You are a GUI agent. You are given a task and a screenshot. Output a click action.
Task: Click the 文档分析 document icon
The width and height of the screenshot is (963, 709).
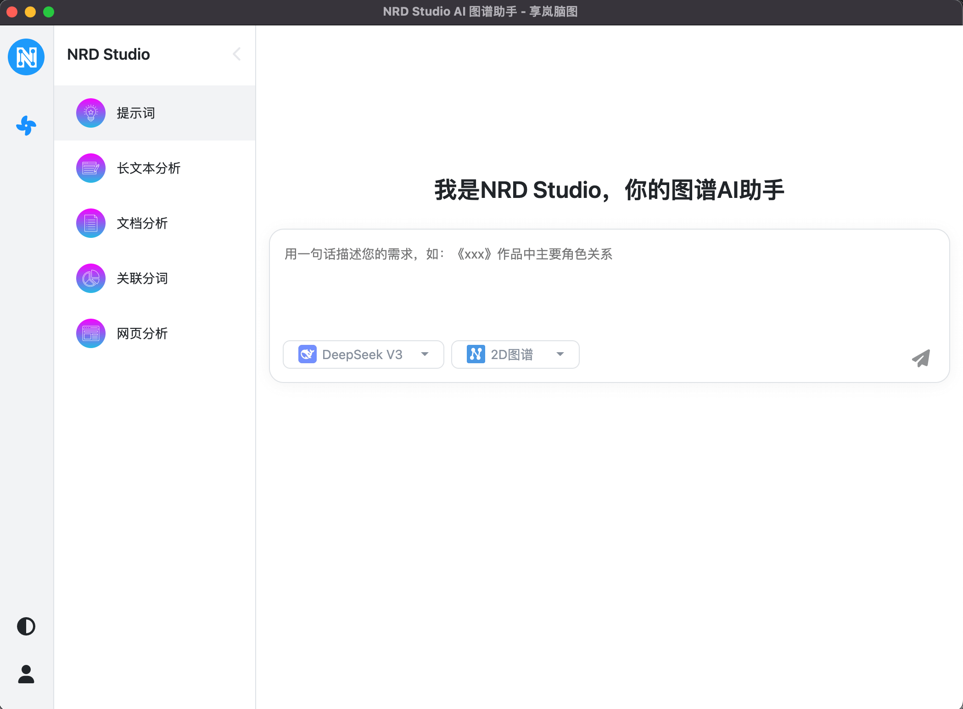(91, 223)
